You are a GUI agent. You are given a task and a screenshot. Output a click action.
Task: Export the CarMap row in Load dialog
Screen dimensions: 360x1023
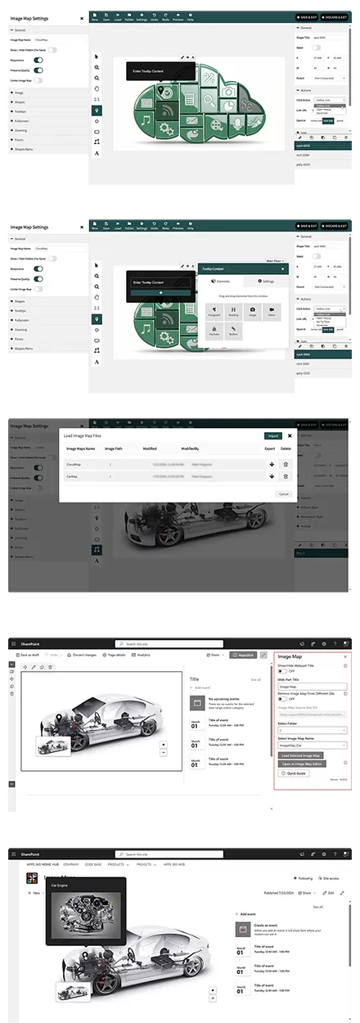pyautogui.click(x=272, y=476)
